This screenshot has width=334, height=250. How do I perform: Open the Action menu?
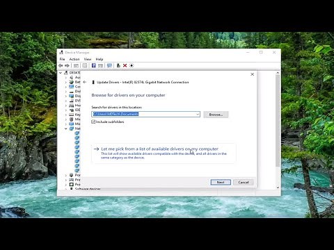coord(74,59)
